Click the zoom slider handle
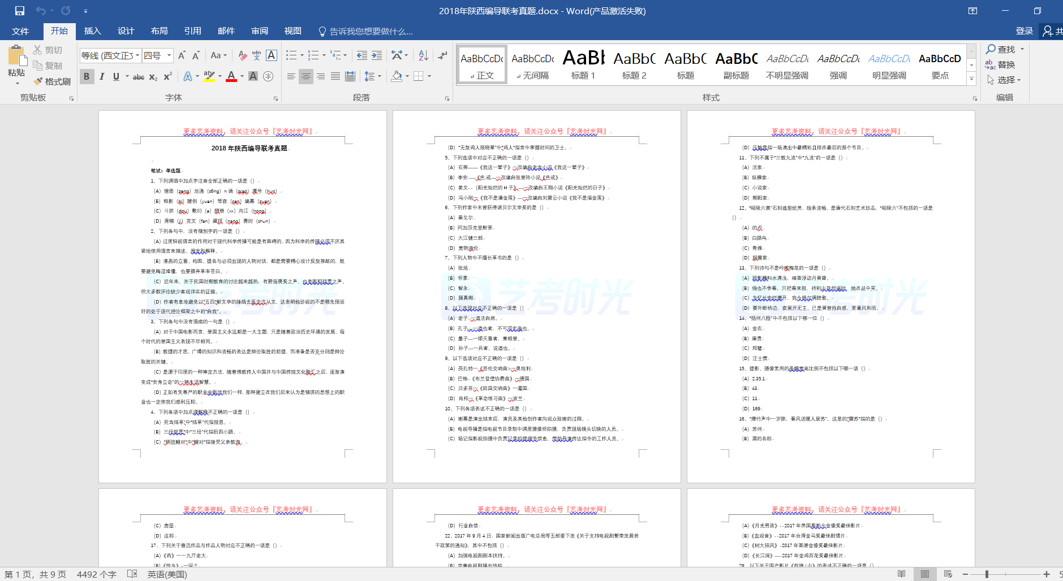This screenshot has height=581, width=1063. click(987, 574)
